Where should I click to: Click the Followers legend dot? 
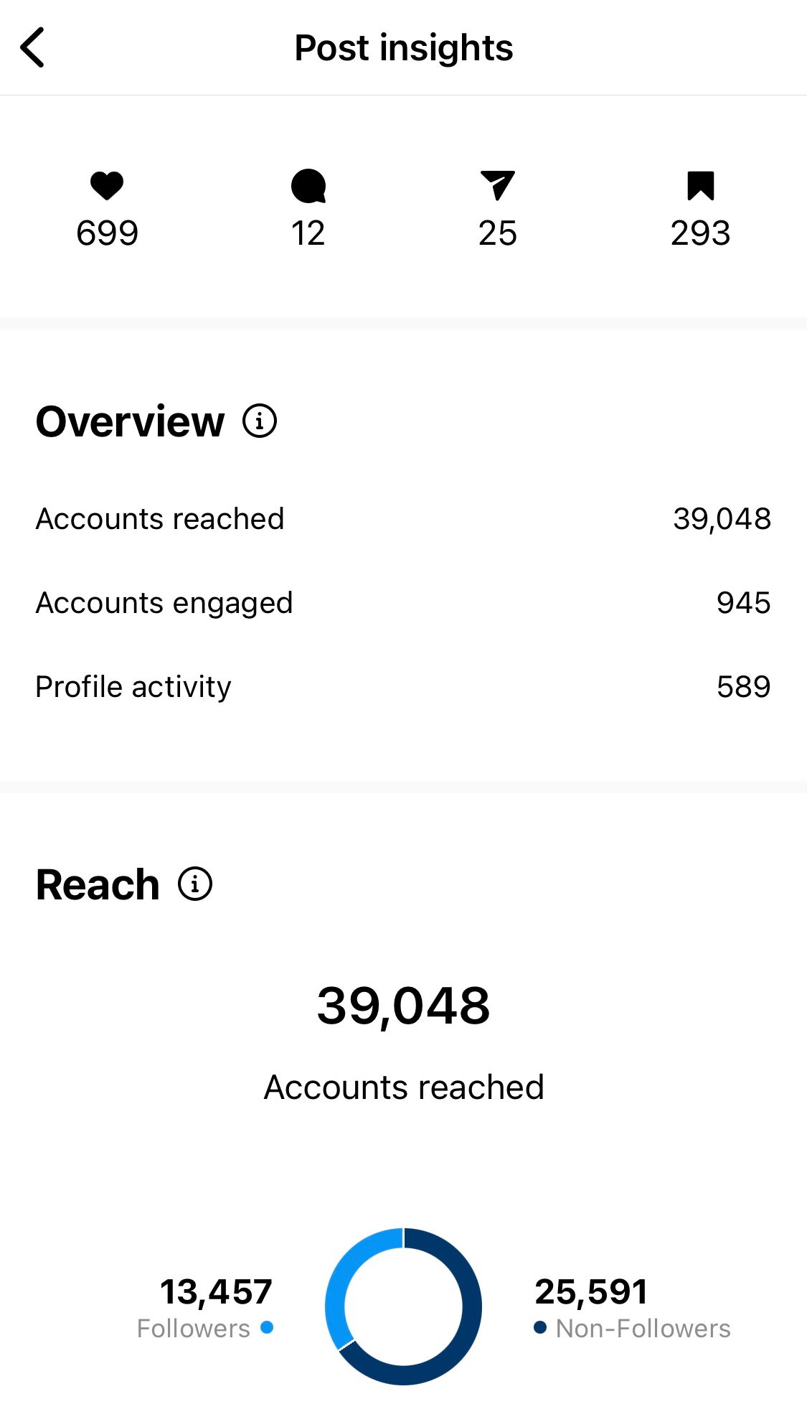pyautogui.click(x=267, y=1329)
